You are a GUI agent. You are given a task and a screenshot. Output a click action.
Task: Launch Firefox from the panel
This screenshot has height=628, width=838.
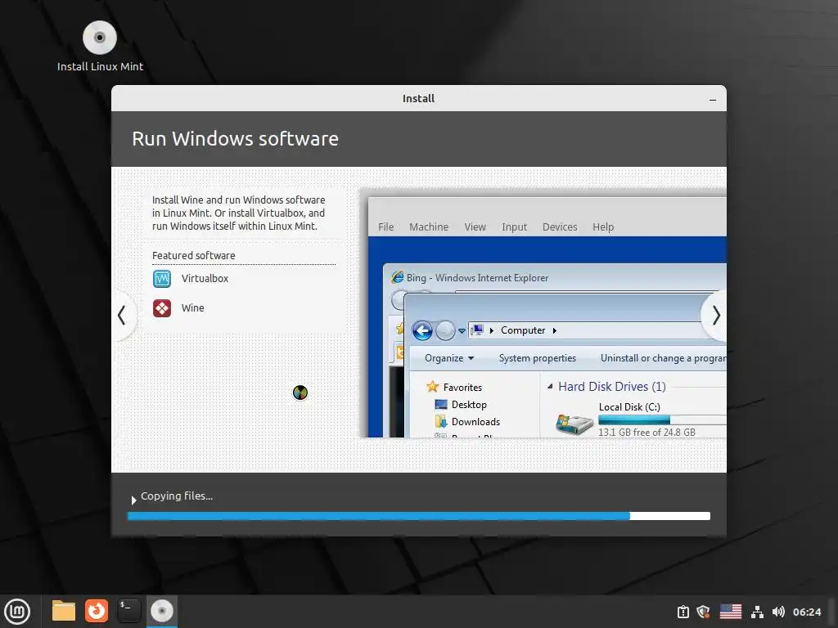point(97,611)
